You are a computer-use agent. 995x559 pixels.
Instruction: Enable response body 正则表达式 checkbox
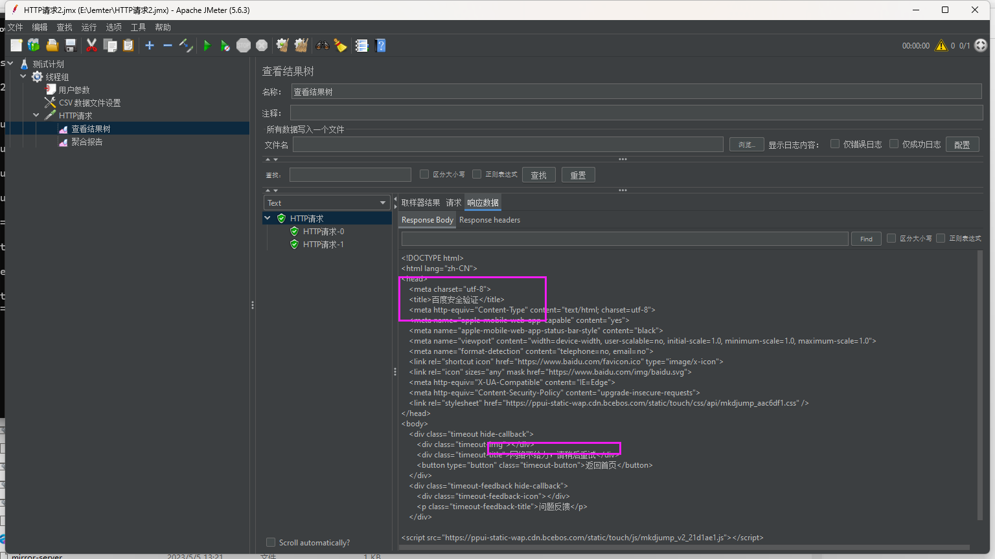point(941,238)
